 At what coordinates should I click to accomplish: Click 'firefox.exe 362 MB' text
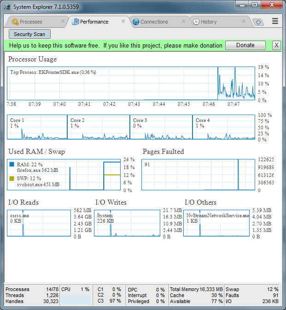tap(37, 170)
